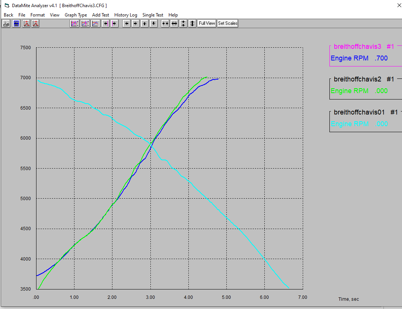Click the second graph-lines icon beside it
This screenshot has width=402, height=309.
tap(85, 24)
